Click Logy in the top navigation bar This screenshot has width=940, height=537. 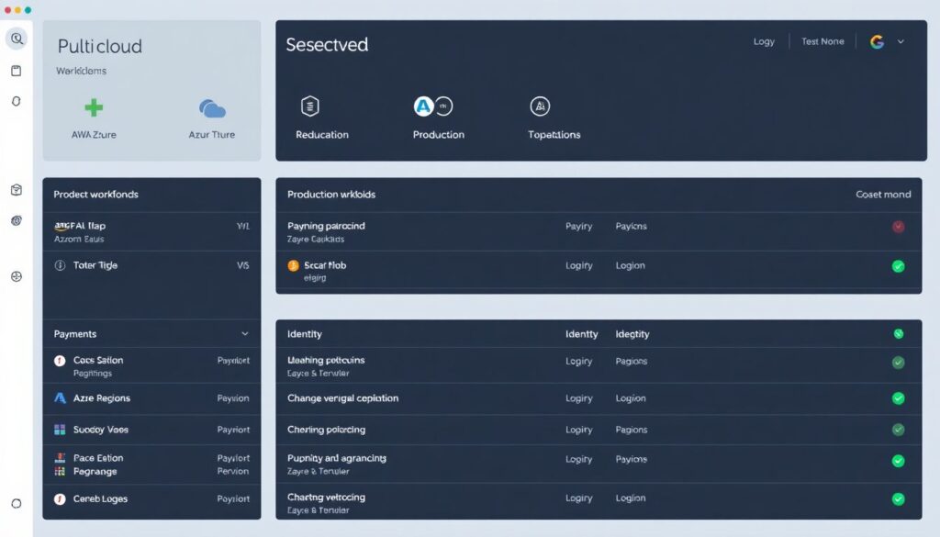(764, 41)
